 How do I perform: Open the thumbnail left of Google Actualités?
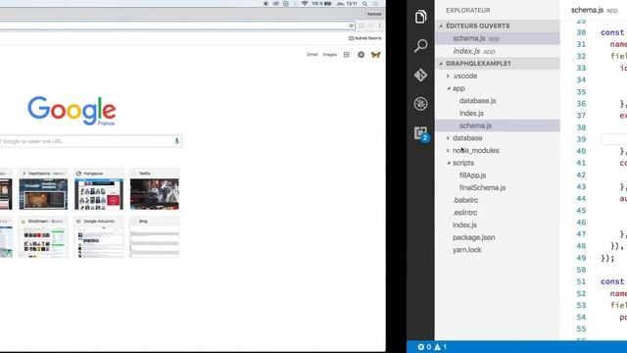pyautogui.click(x=43, y=237)
